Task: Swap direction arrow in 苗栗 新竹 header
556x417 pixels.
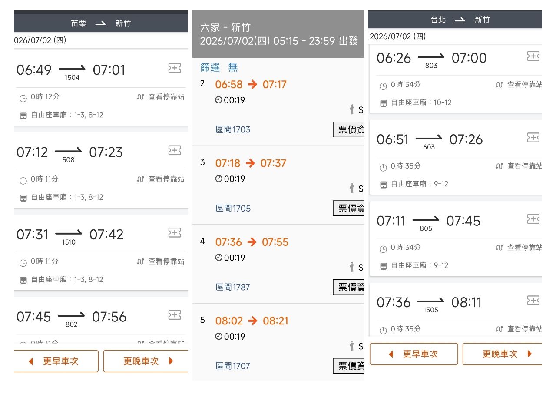Action: point(100,23)
